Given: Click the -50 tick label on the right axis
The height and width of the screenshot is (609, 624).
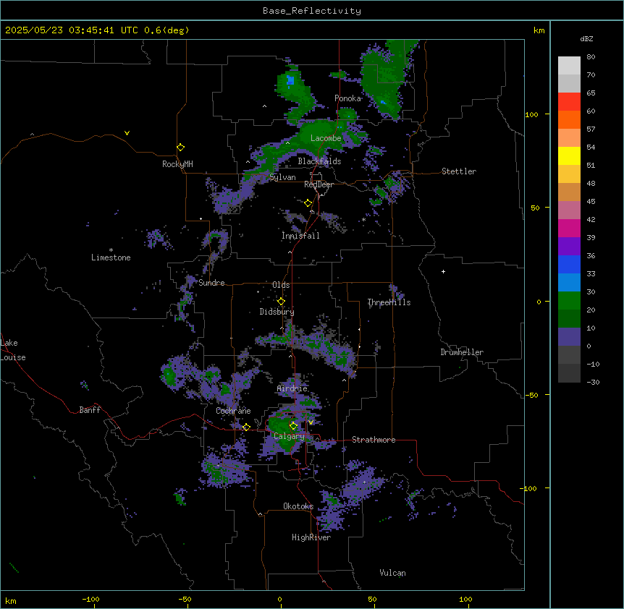Looking at the screenshot, I should point(531,395).
